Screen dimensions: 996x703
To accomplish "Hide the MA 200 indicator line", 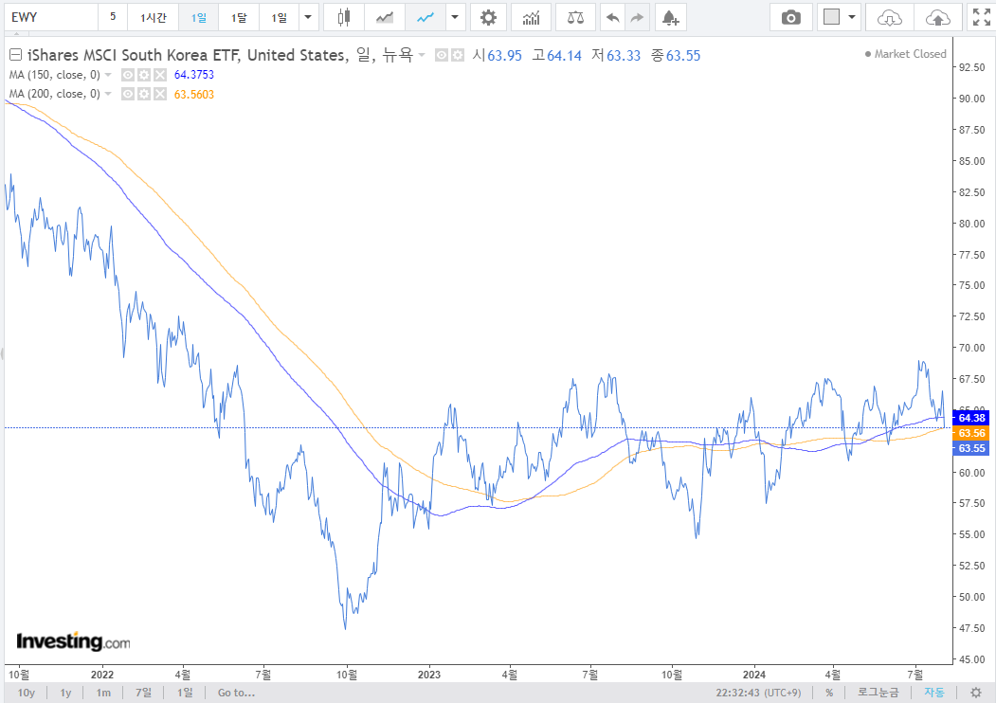I will 128,94.
